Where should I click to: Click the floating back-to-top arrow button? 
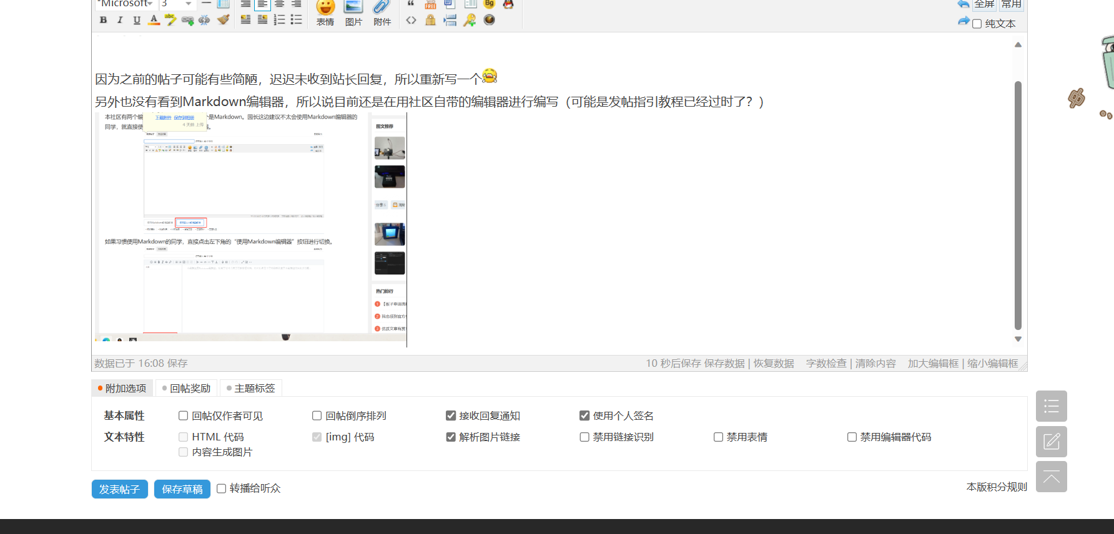pyautogui.click(x=1052, y=477)
